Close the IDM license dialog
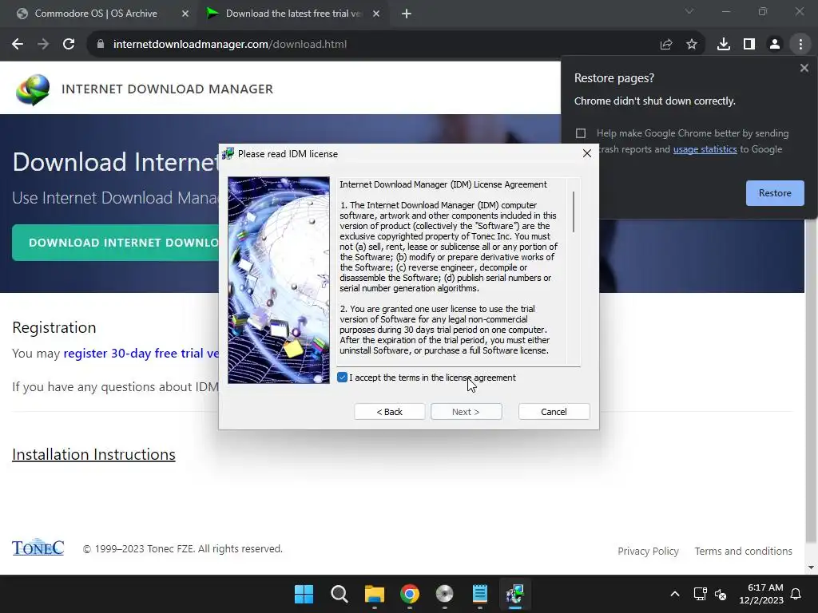The width and height of the screenshot is (818, 613). 587,153
